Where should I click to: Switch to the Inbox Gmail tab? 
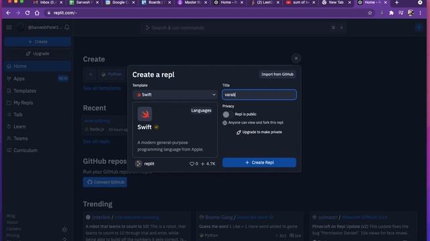pos(48,3)
